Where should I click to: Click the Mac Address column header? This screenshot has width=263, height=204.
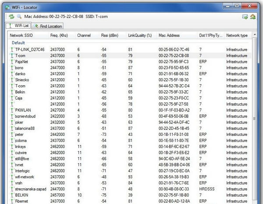(x=170, y=35)
